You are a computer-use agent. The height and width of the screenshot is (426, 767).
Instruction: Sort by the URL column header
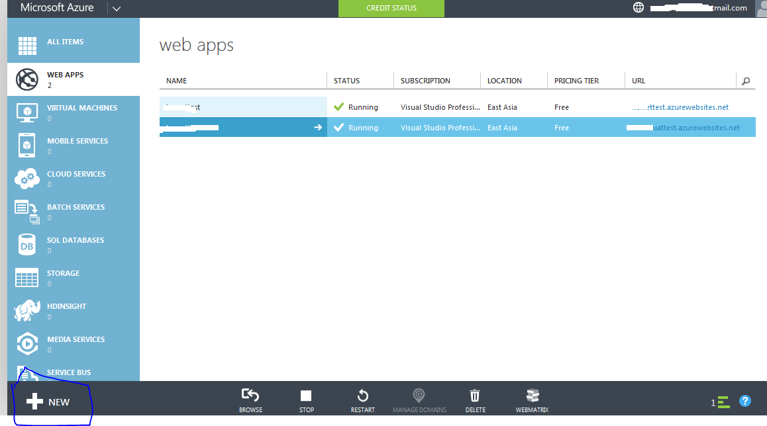[639, 81]
